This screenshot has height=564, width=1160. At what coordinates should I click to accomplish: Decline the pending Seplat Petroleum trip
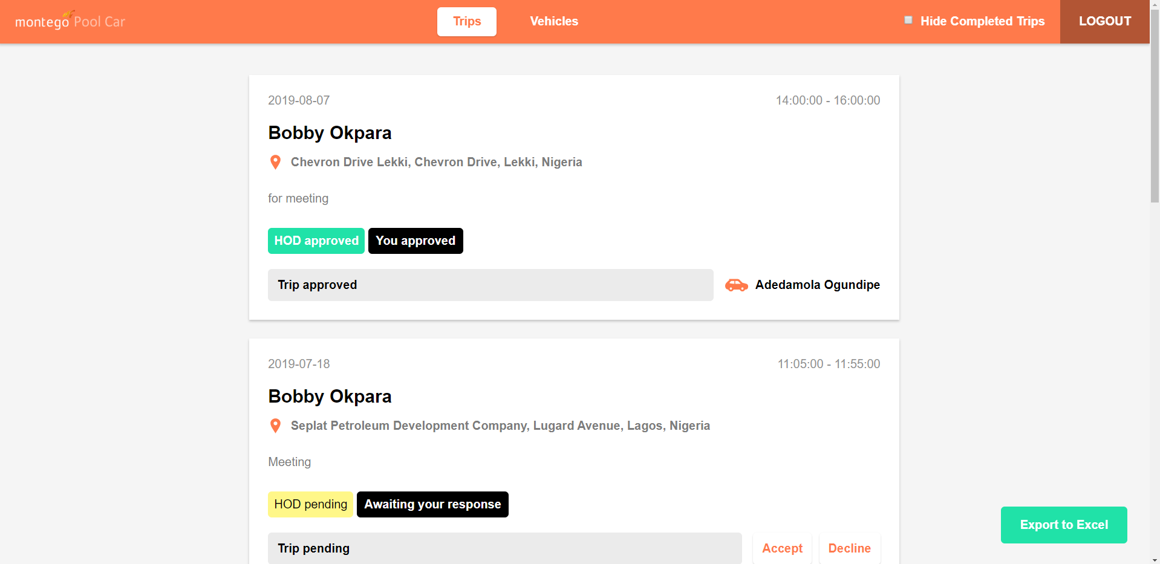[850, 548]
